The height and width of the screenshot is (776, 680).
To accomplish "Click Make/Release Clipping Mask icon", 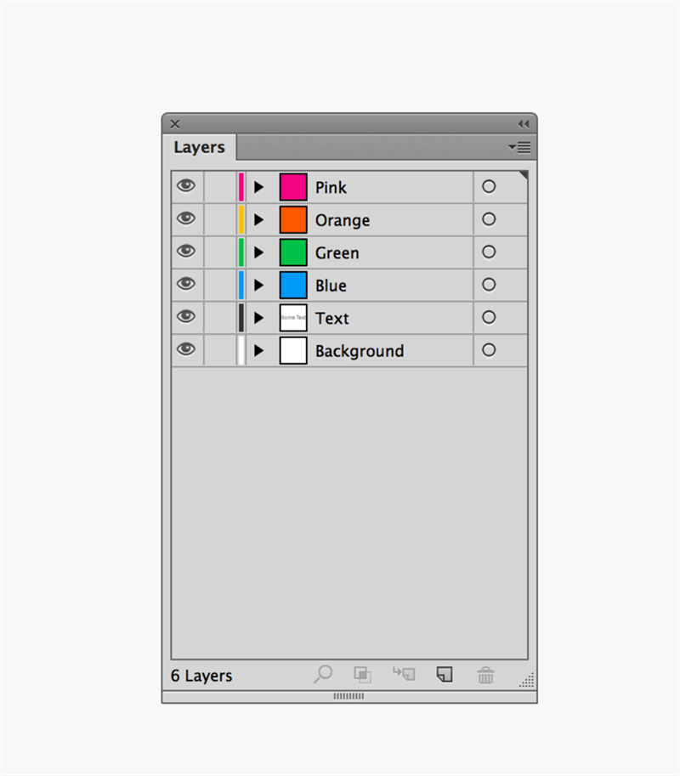I will 362,675.
